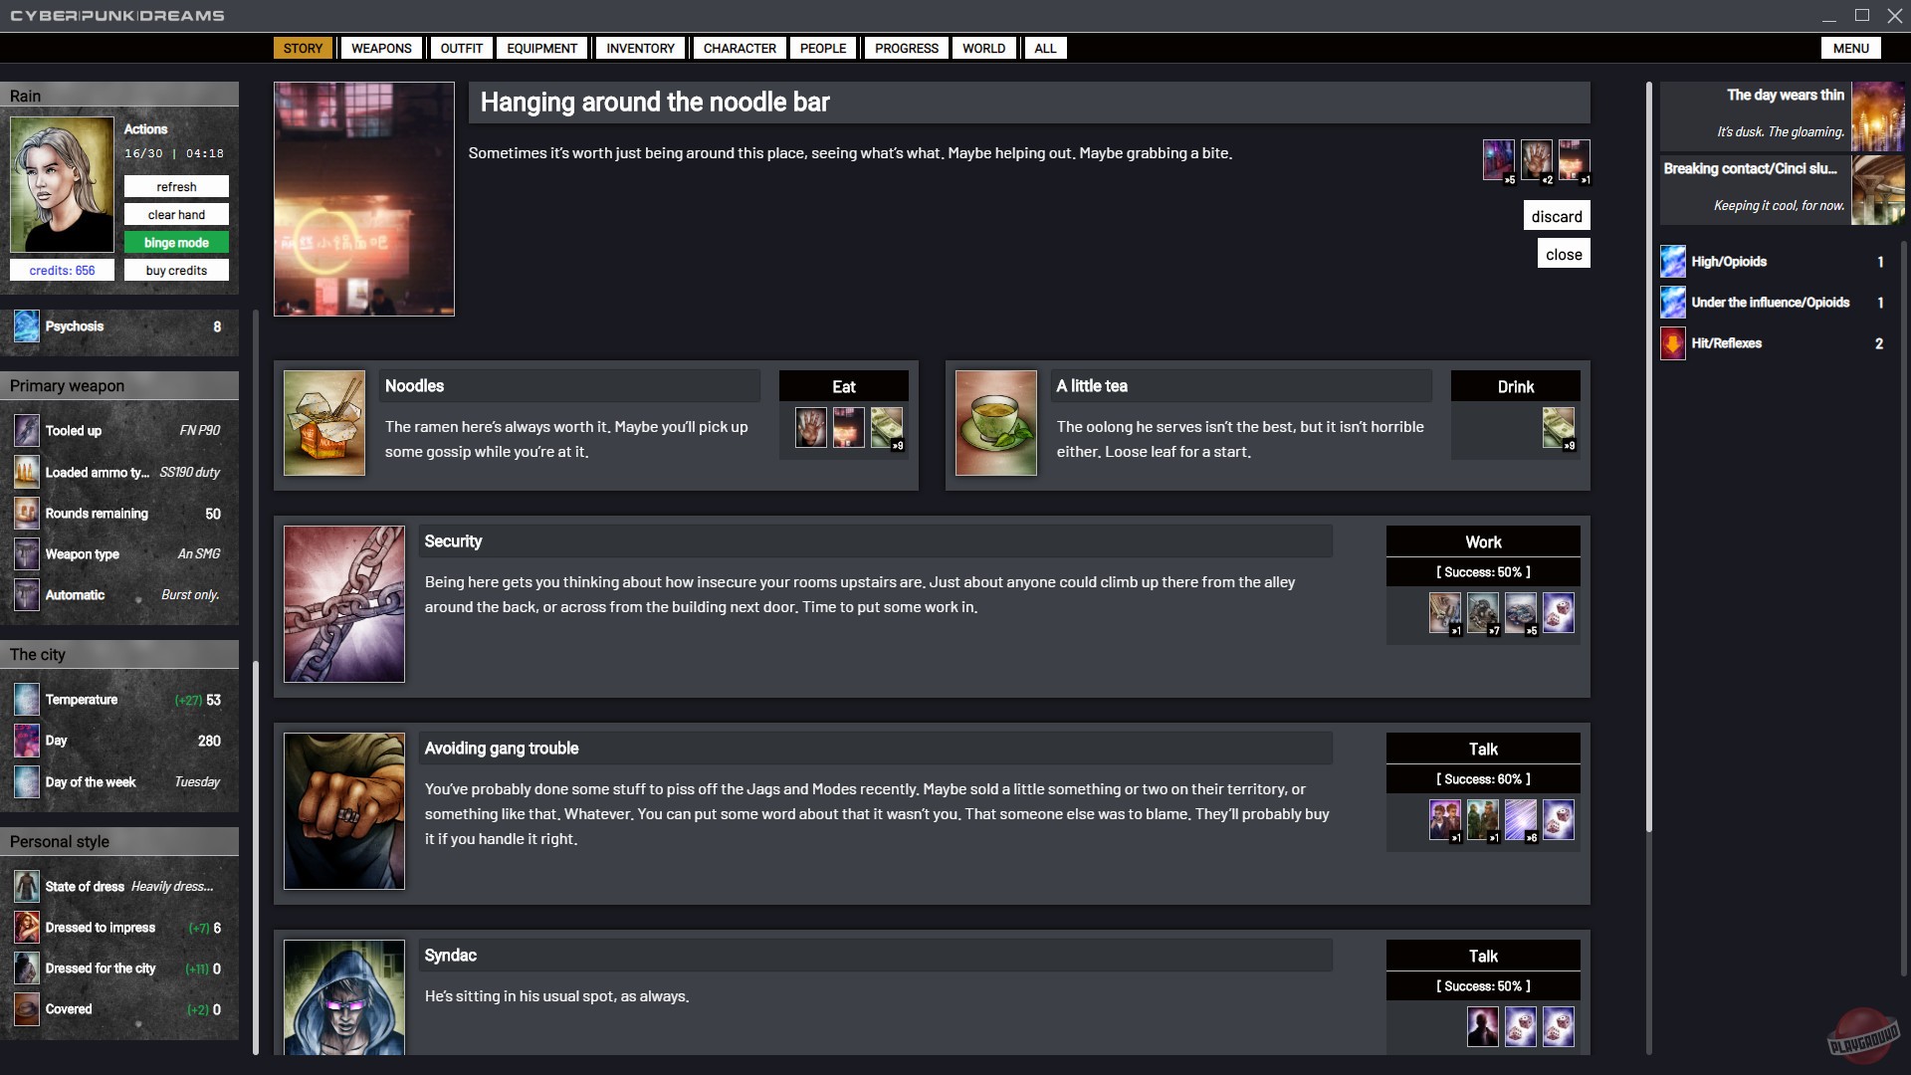Eat the Noodles

click(843, 386)
